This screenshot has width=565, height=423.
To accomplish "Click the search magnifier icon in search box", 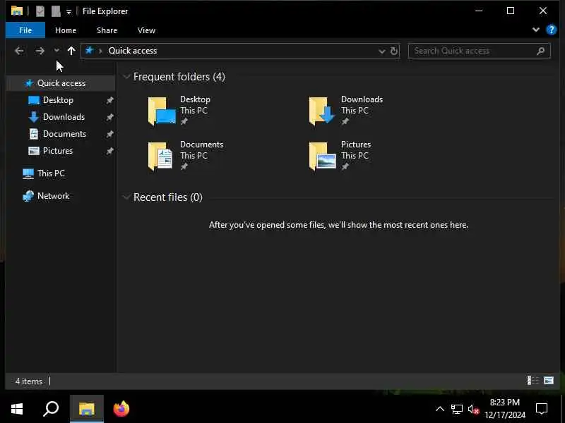I will pyautogui.click(x=540, y=51).
